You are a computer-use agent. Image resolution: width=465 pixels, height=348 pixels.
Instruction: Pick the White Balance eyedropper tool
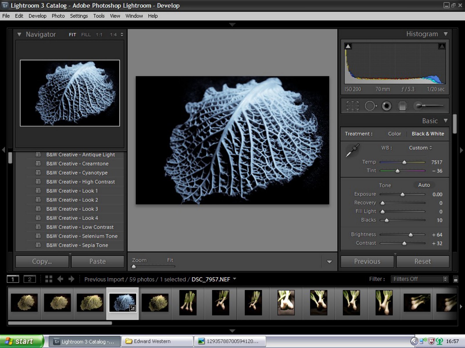click(x=352, y=151)
